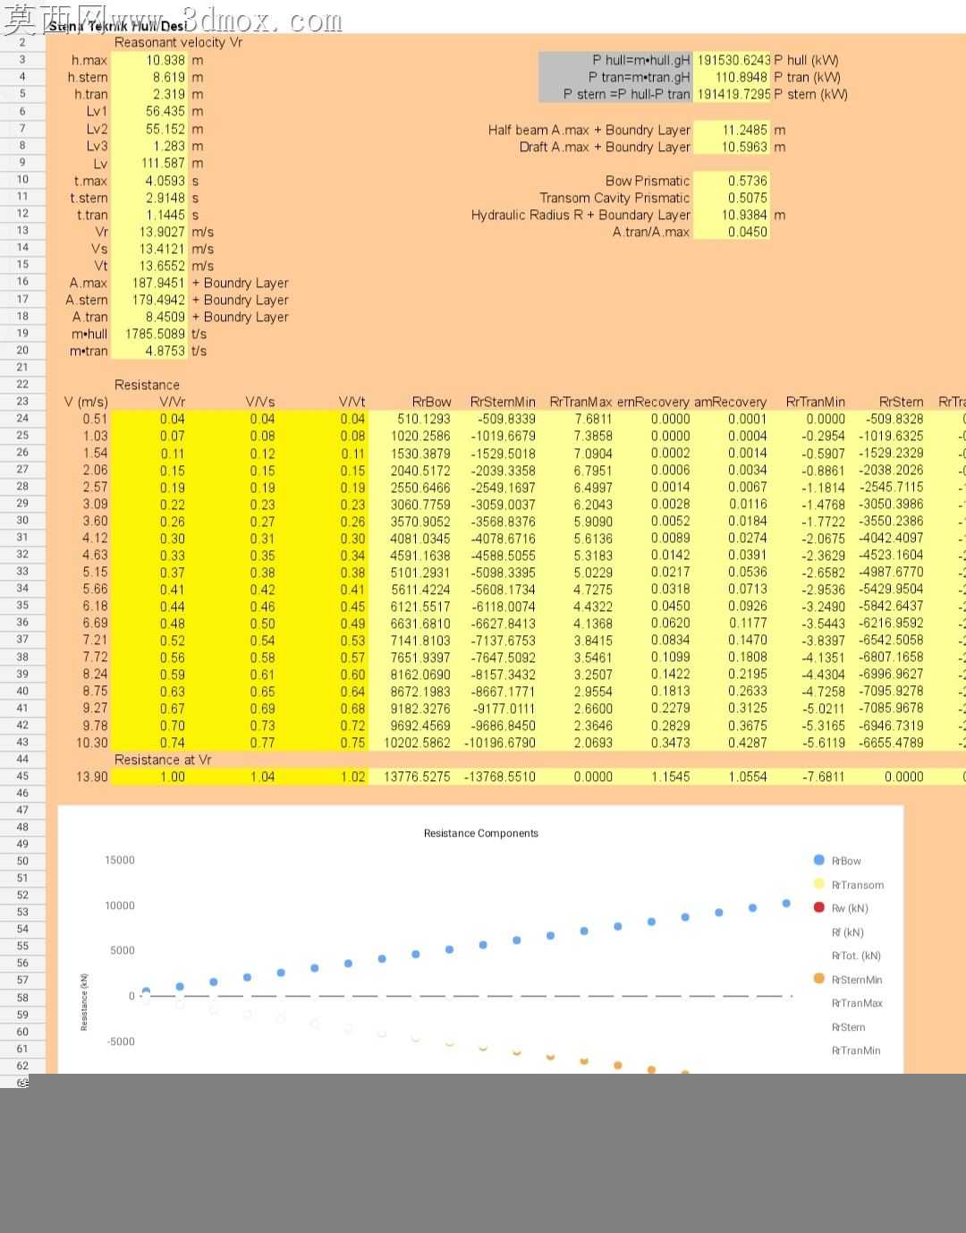966x1233 pixels.
Task: Click the 'RrSternMin' column heading cell
Action: pyautogui.click(x=503, y=402)
